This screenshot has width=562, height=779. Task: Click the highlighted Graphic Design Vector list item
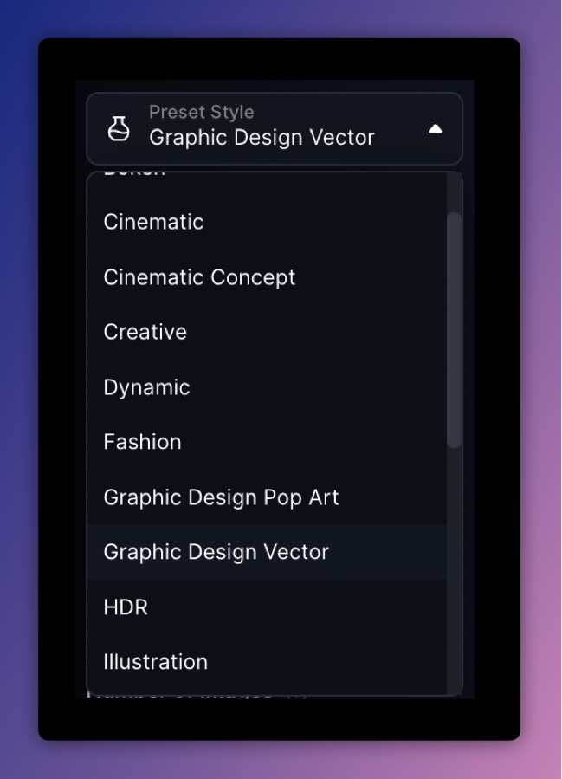coord(216,552)
